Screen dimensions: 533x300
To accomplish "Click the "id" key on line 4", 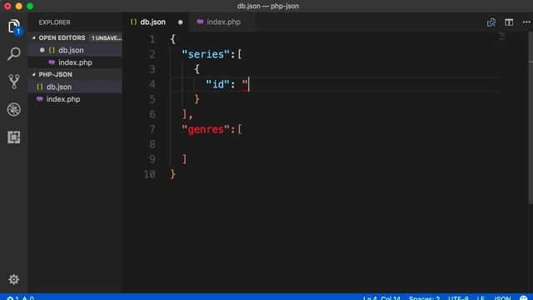I will coord(217,84).
